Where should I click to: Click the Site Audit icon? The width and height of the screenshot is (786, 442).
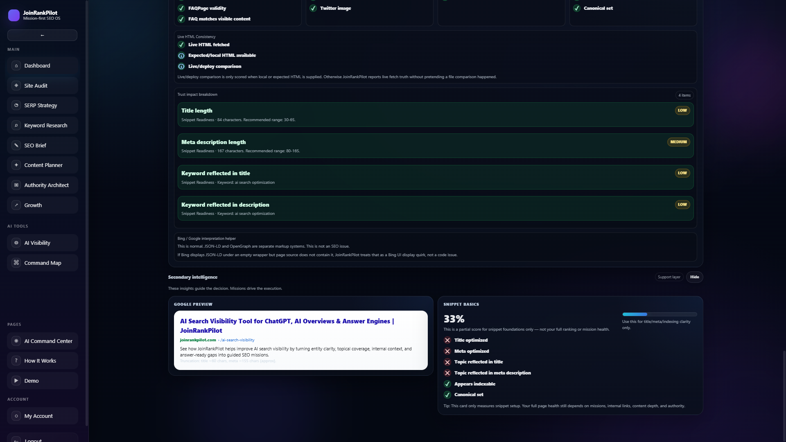pyautogui.click(x=16, y=86)
